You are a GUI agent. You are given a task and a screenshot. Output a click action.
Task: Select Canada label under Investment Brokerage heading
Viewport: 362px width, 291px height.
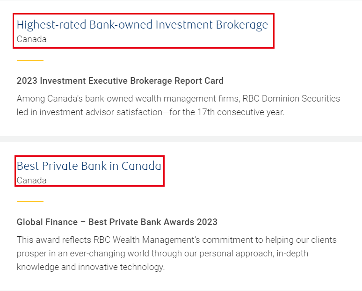tap(32, 39)
